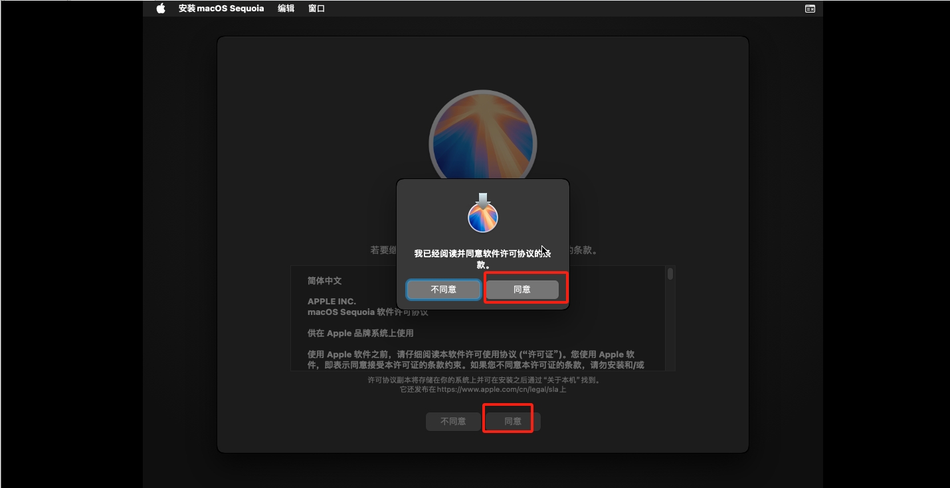Click the apple.com/cn/legal/sla URL text

[x=497, y=389]
